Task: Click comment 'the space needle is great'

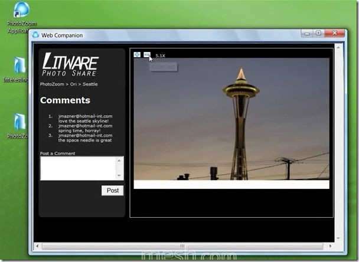Action: pos(85,140)
